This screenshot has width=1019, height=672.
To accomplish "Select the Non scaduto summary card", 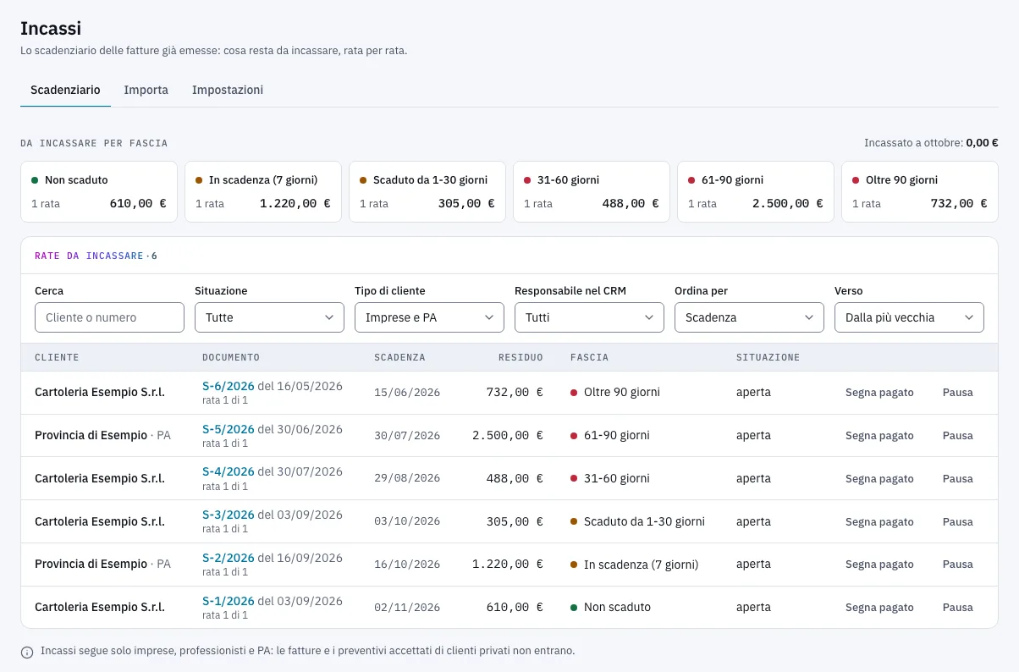I will pyautogui.click(x=99, y=192).
